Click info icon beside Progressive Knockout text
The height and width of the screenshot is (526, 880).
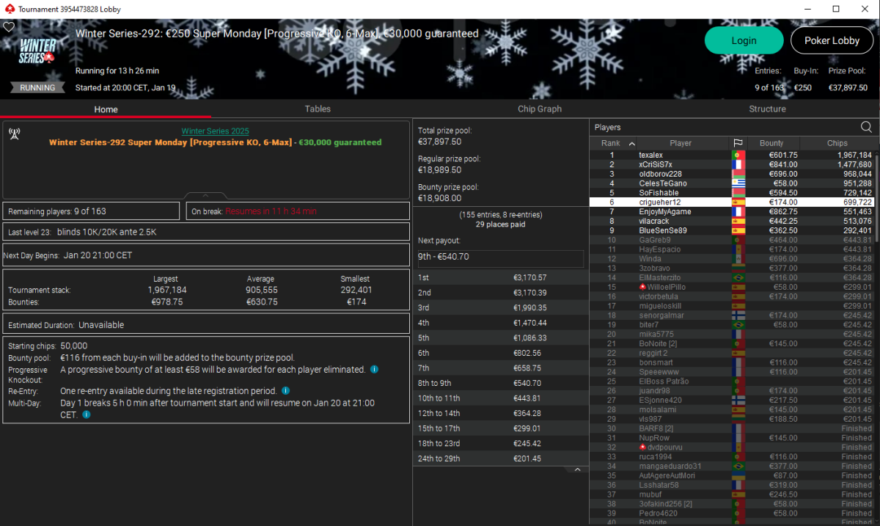374,370
